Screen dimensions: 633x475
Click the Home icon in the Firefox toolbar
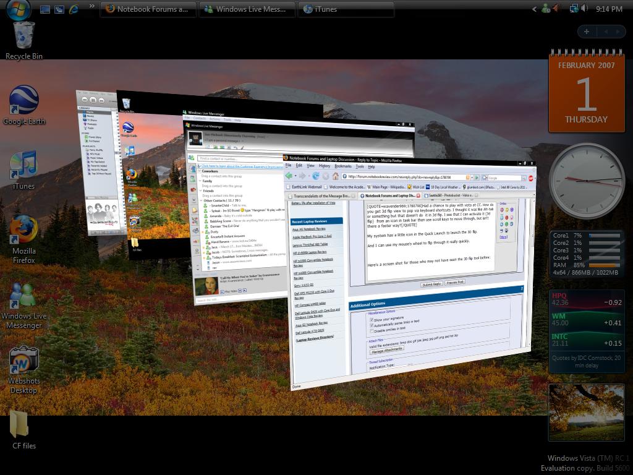(x=335, y=176)
